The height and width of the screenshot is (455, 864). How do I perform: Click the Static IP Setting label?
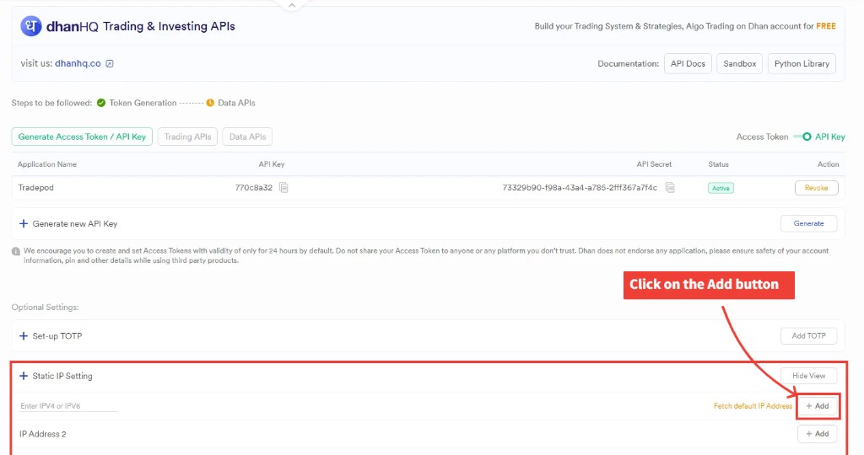(x=62, y=377)
